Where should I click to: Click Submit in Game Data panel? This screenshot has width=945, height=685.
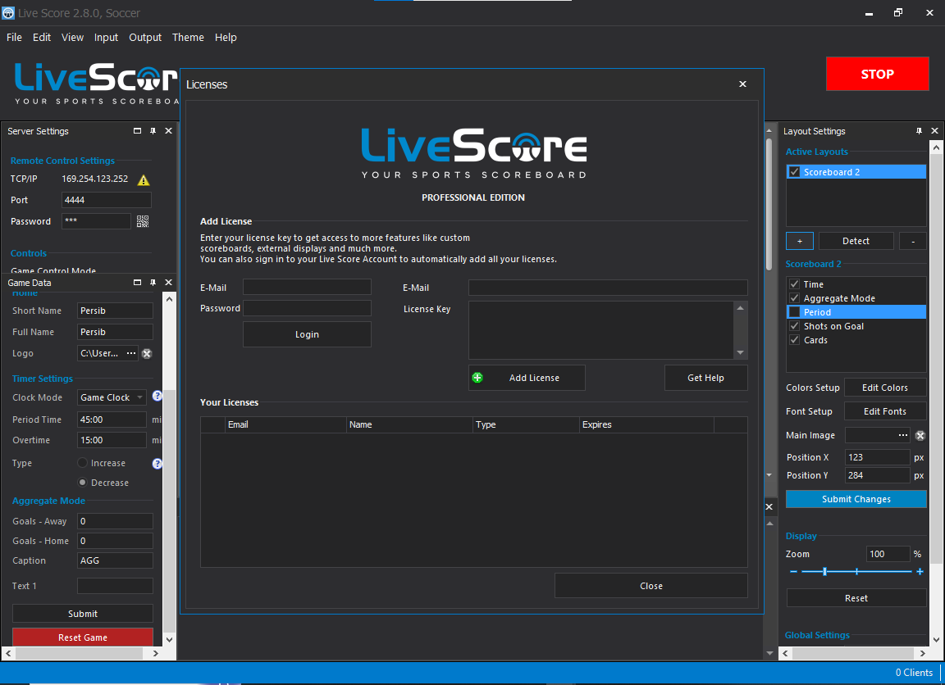pyautogui.click(x=83, y=614)
